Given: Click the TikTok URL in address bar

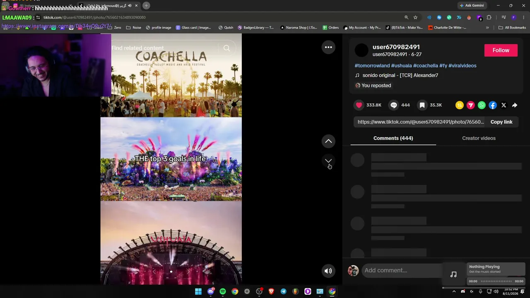Looking at the screenshot, I should point(94,17).
